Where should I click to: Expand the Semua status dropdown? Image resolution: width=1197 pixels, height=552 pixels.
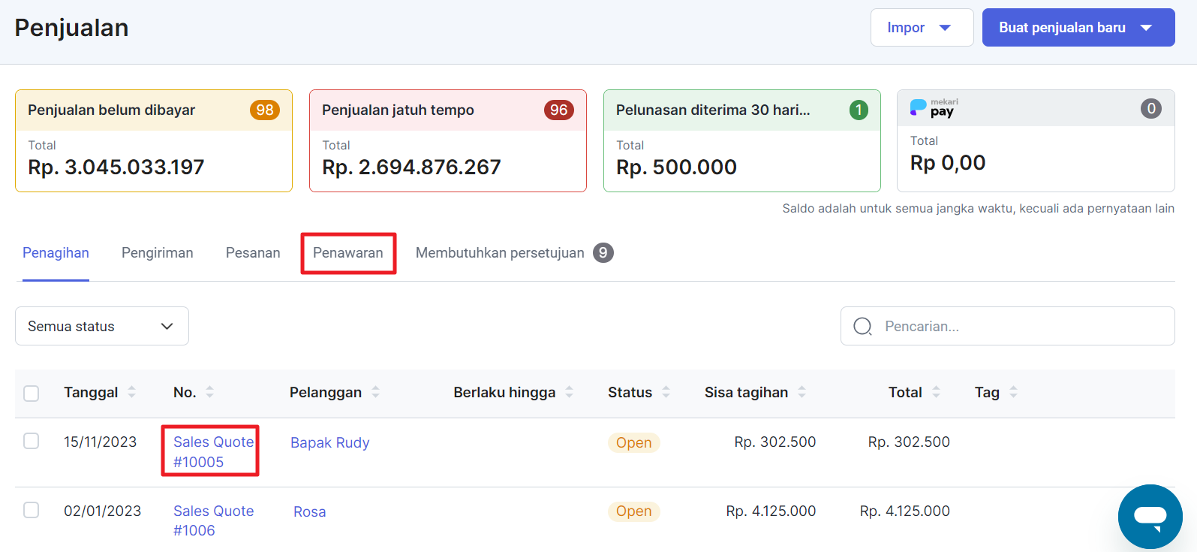click(102, 326)
